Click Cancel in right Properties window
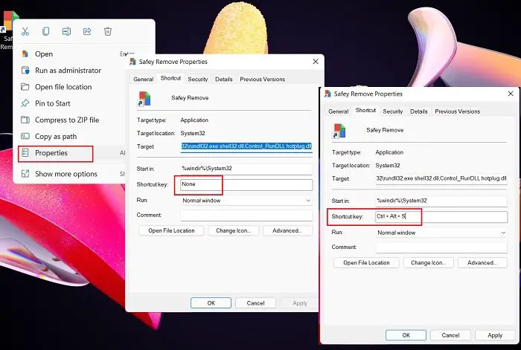This screenshot has height=350, width=521. click(x=450, y=335)
